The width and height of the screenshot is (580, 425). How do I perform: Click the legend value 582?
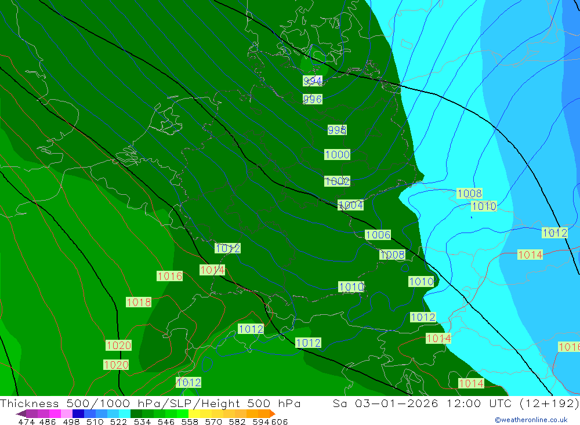tap(237, 422)
